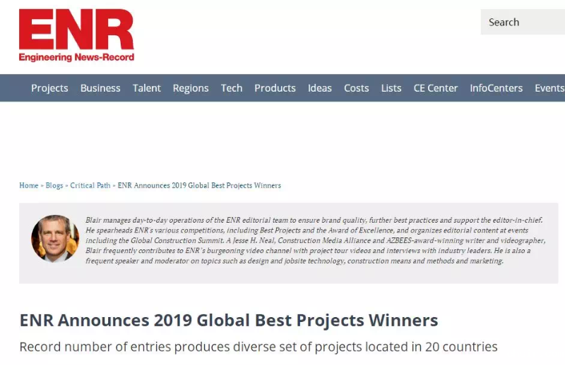Screen dimensions: 565x365
Task: Go to the Talent section
Action: (147, 88)
